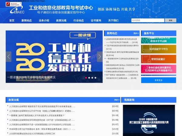This screenshot has height=136, width=182.
Task: Click the 站内搜索 search input field
Action: click(148, 20)
